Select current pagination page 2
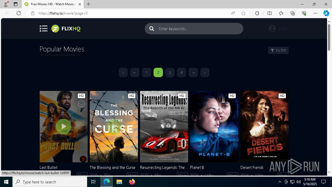This screenshot has width=332, height=187. [158, 72]
